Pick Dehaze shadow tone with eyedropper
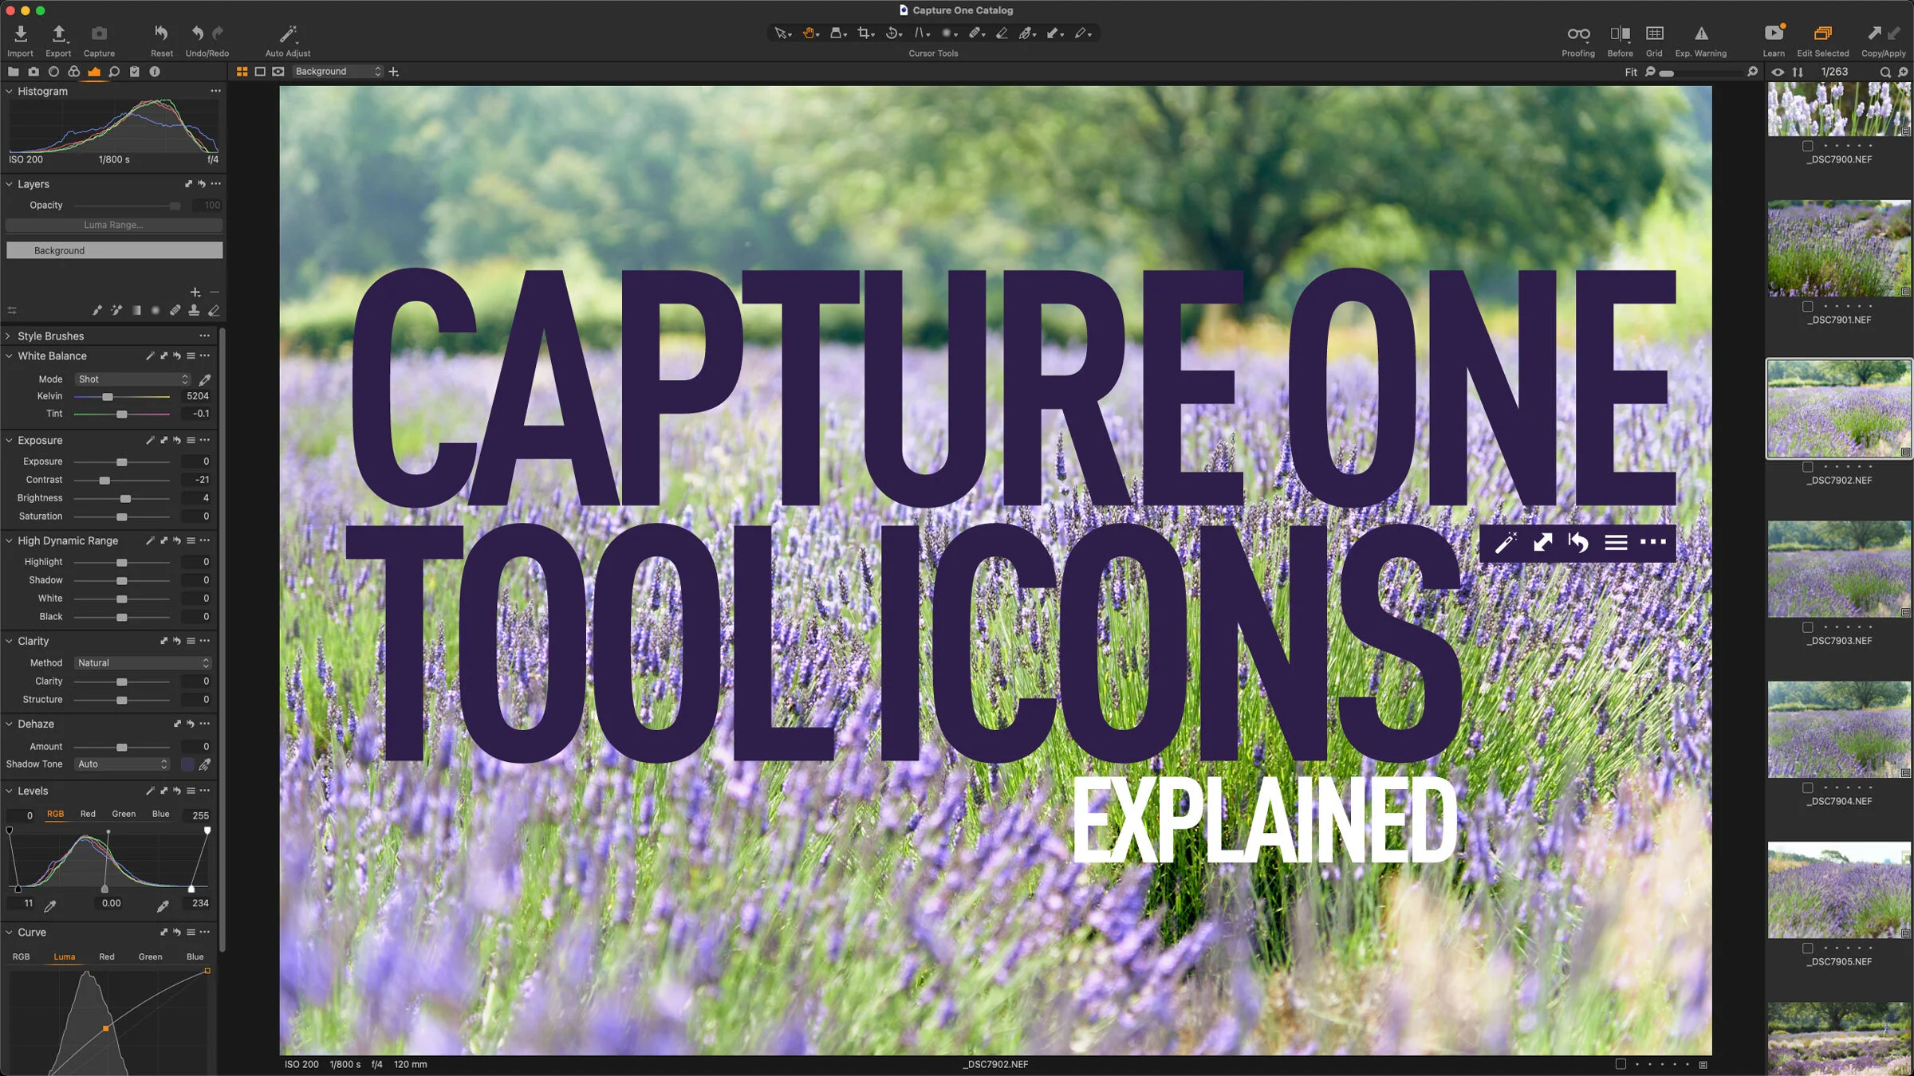 tap(205, 764)
